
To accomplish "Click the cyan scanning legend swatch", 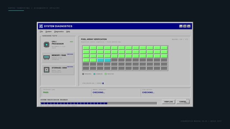I will pyautogui.click(x=94, y=74).
